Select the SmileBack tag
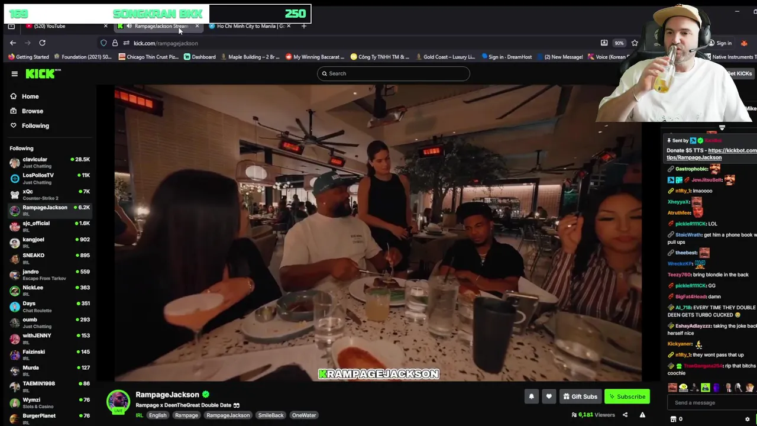The height and width of the screenshot is (426, 757). [x=271, y=415]
